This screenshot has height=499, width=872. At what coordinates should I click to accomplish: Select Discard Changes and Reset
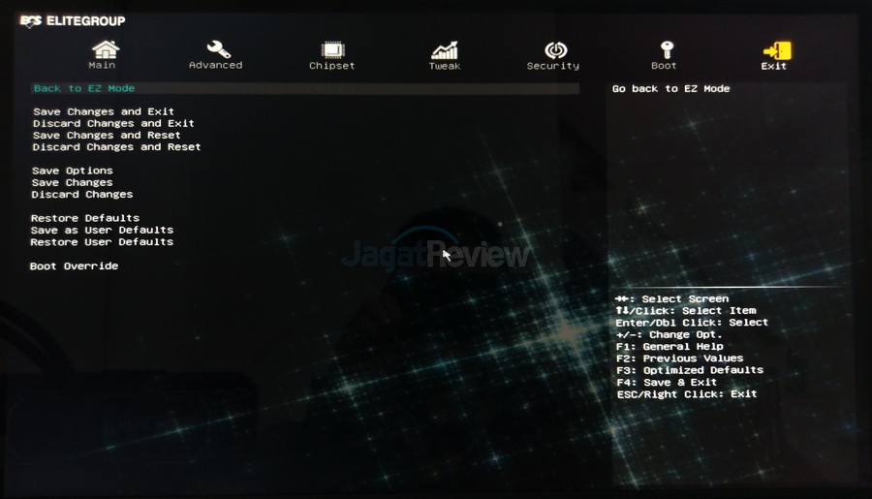click(x=116, y=147)
